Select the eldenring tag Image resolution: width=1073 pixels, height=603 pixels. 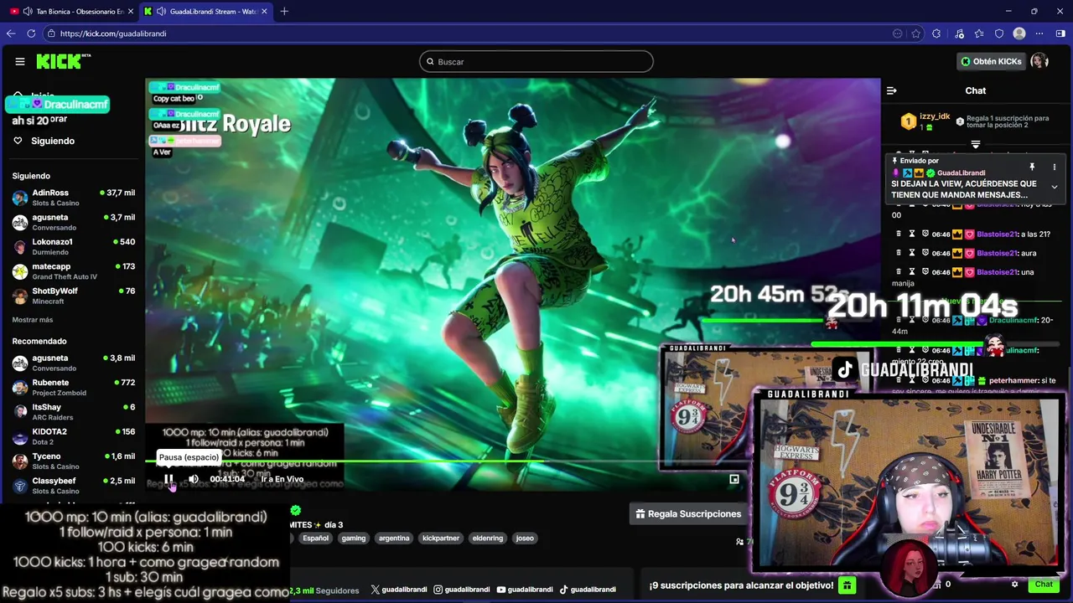(x=488, y=539)
